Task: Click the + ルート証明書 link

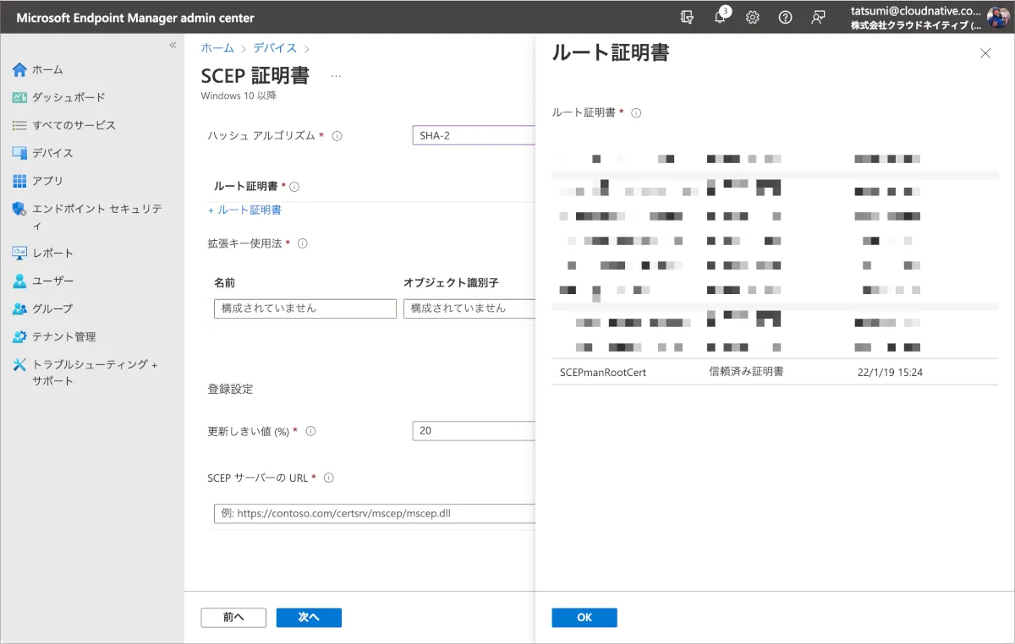Action: [x=244, y=210]
